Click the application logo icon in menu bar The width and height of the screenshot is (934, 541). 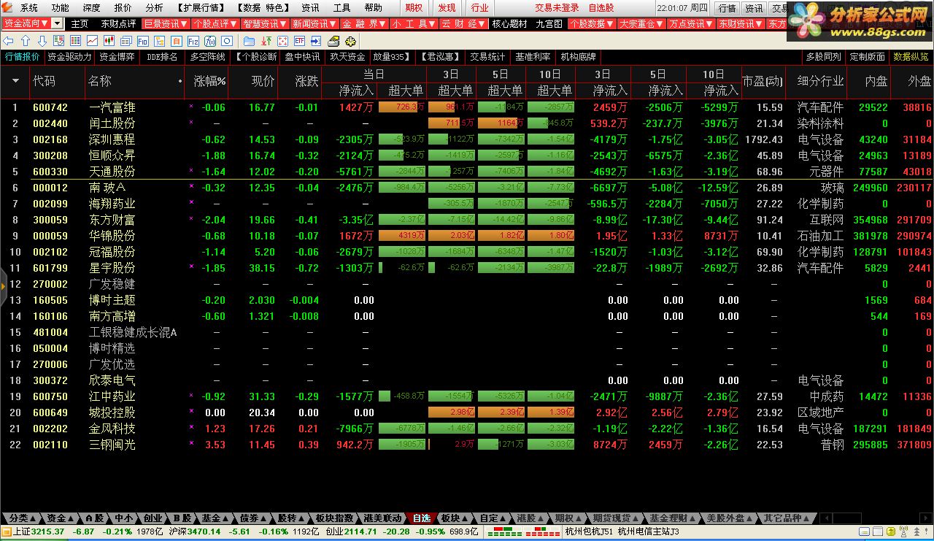point(7,7)
